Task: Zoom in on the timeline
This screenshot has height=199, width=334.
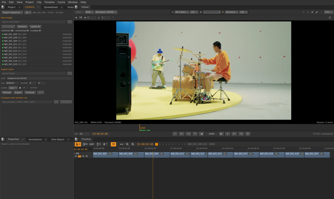Action: 133,144
